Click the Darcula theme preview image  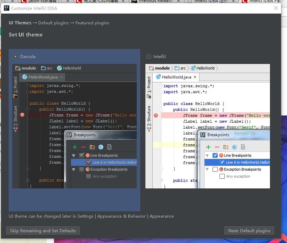tap(74, 126)
